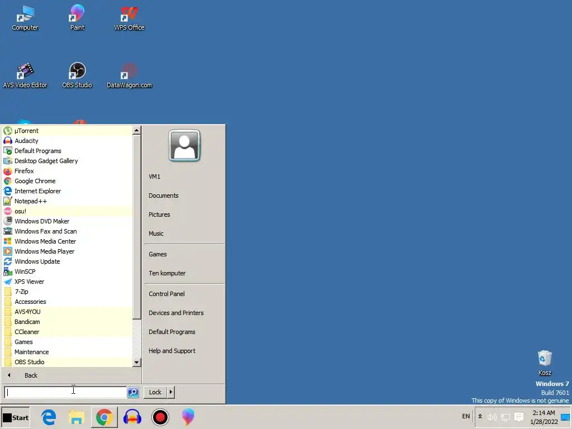This screenshot has width=572, height=429.
Task: Expand the Accessories folder
Action: coord(68,302)
